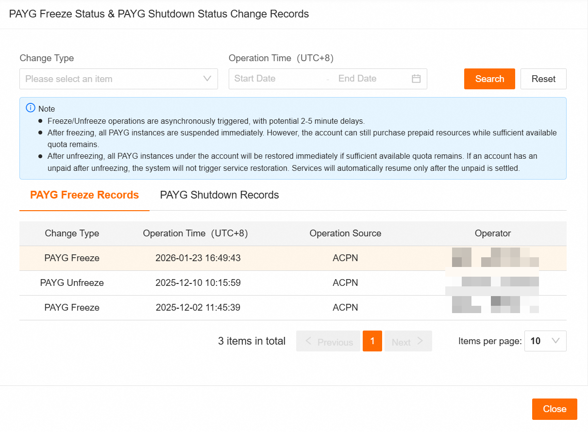Click the 3 items in total text
The height and width of the screenshot is (432, 588).
click(x=252, y=341)
